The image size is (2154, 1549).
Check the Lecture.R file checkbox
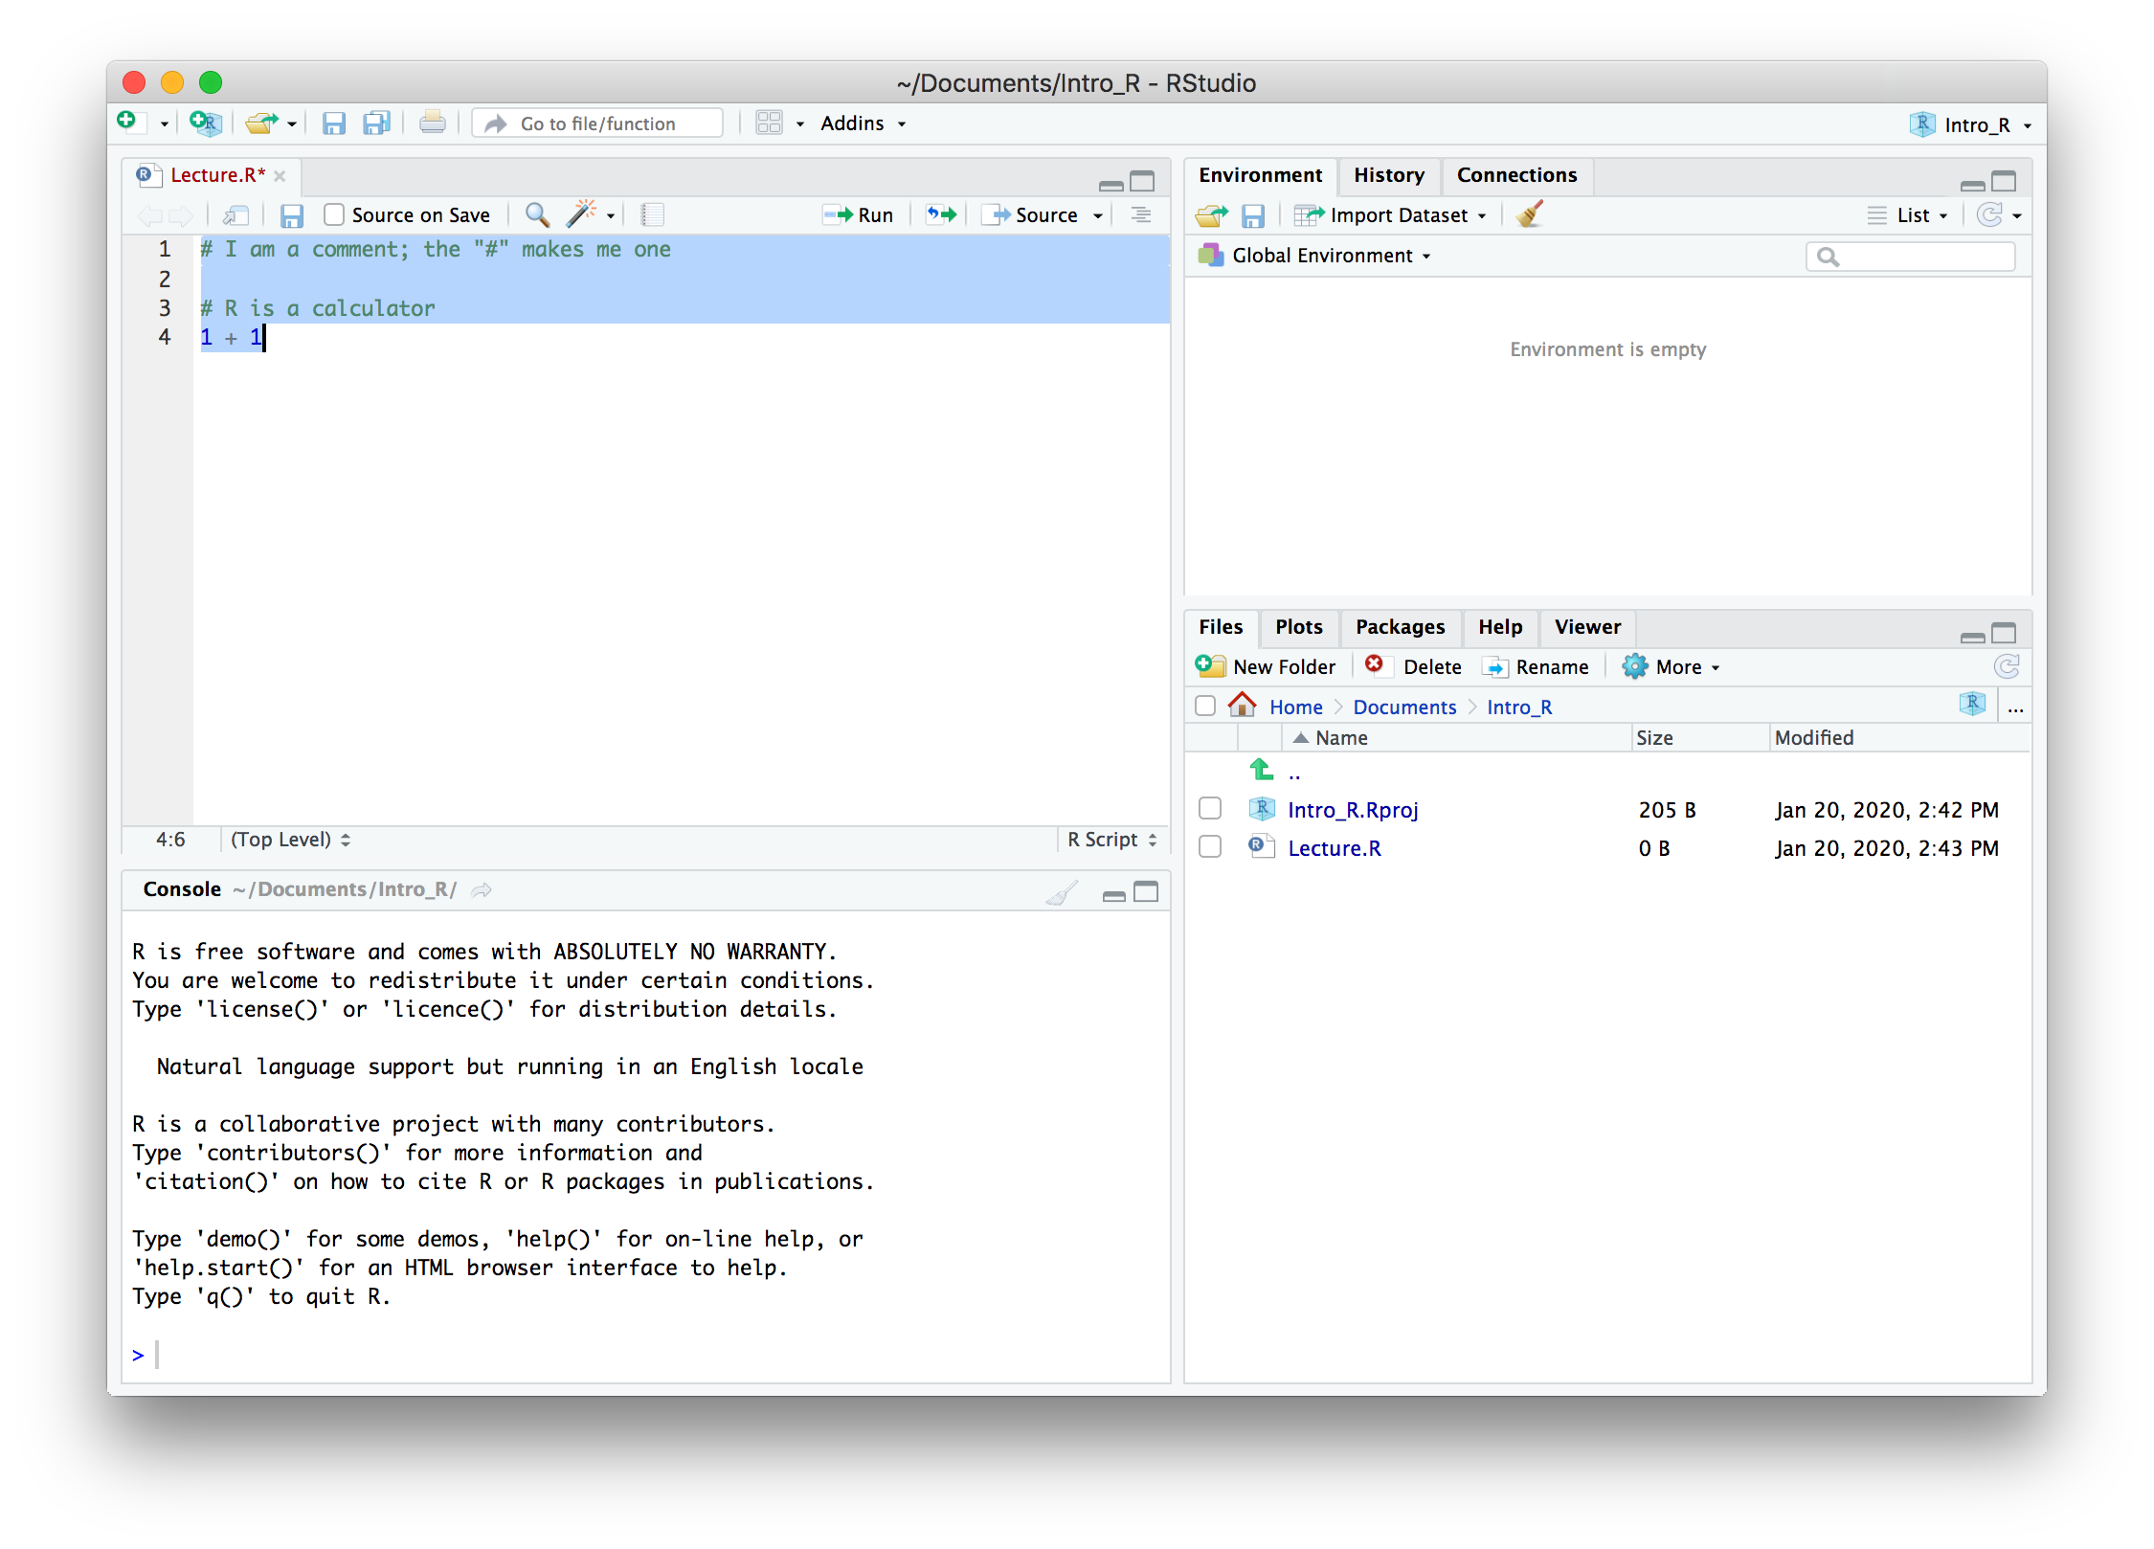pos(1210,847)
